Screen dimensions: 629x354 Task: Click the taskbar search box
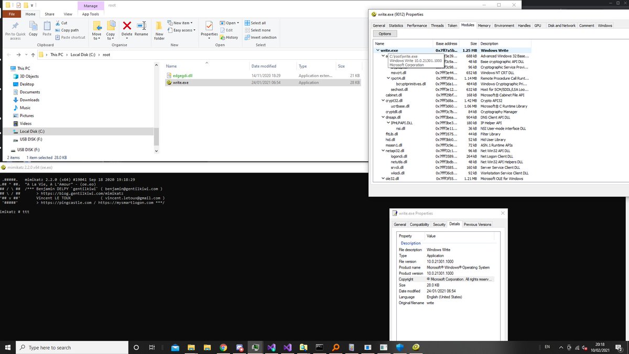point(72,347)
